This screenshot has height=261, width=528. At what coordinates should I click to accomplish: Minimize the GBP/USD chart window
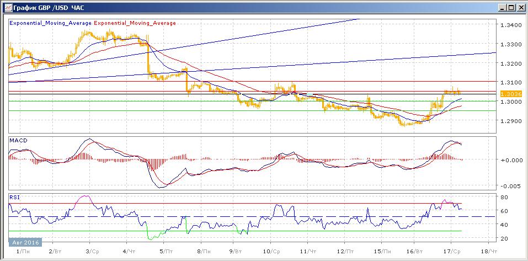[x=502, y=7]
